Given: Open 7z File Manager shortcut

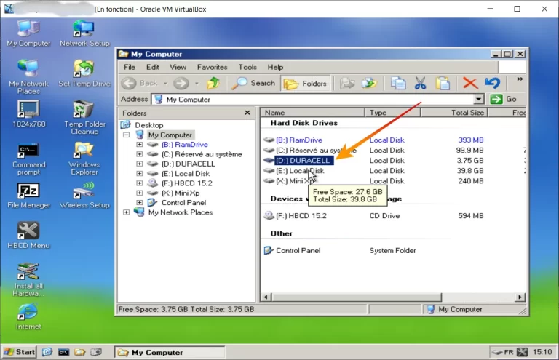Looking at the screenshot, I should click(28, 196).
